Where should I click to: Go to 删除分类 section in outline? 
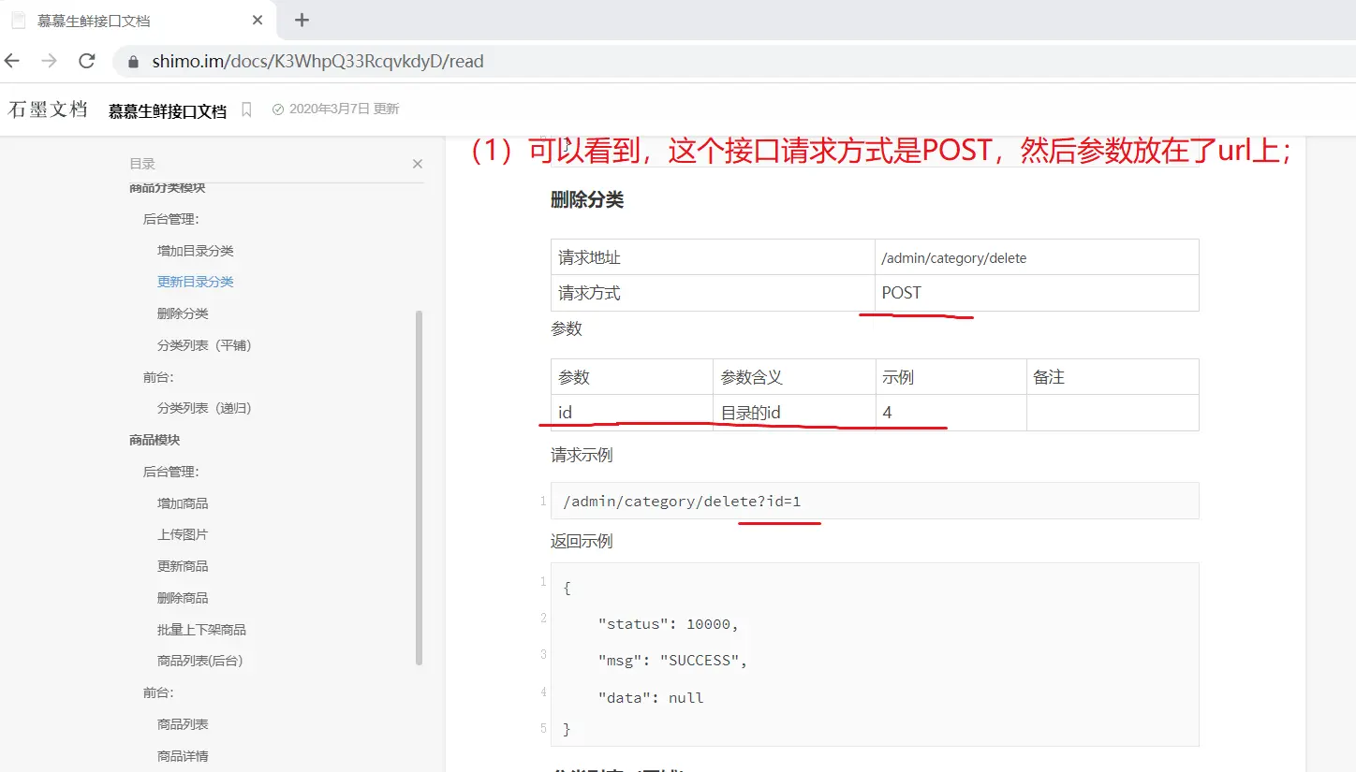[x=183, y=313]
